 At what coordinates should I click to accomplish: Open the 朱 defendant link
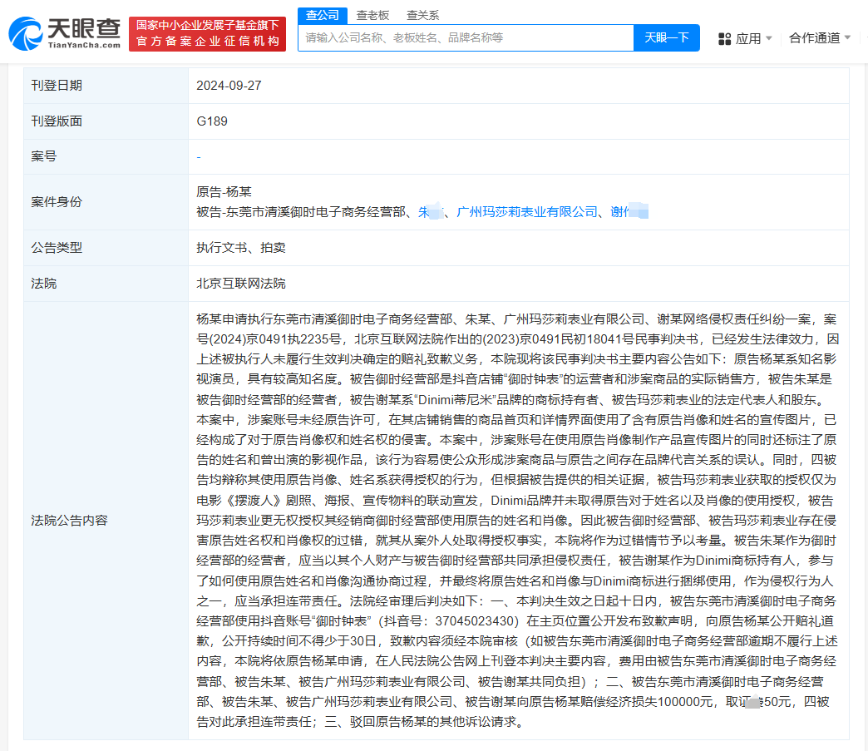coord(431,212)
